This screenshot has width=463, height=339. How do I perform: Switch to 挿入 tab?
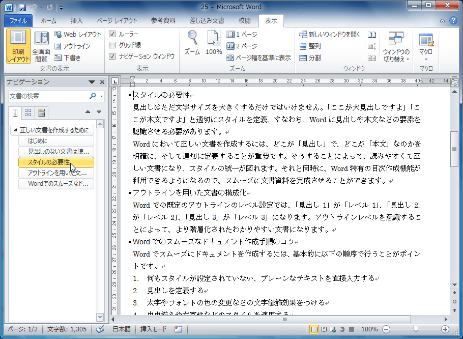(76, 21)
